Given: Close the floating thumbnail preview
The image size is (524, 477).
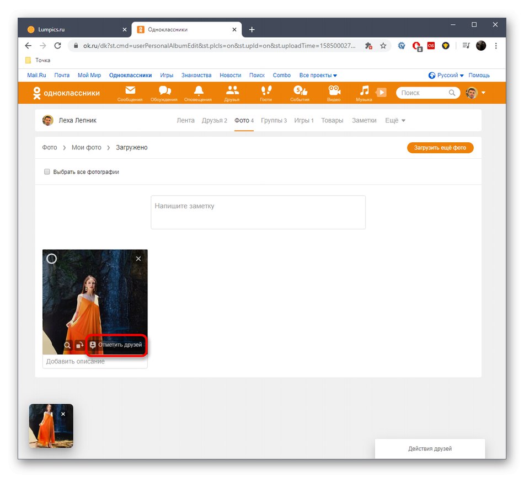Looking at the screenshot, I should click(x=63, y=414).
